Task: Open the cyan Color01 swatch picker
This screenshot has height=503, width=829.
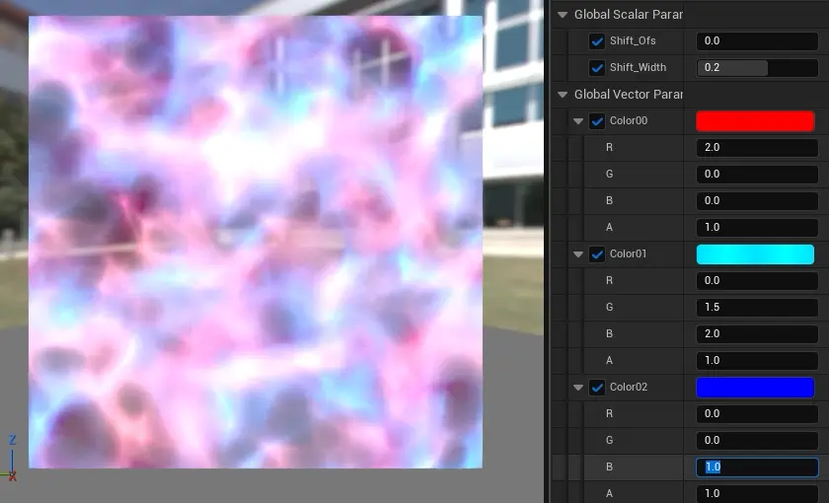Action: click(755, 254)
